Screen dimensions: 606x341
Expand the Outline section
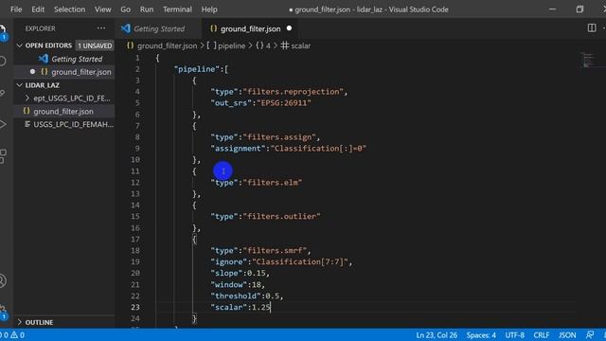pos(19,322)
